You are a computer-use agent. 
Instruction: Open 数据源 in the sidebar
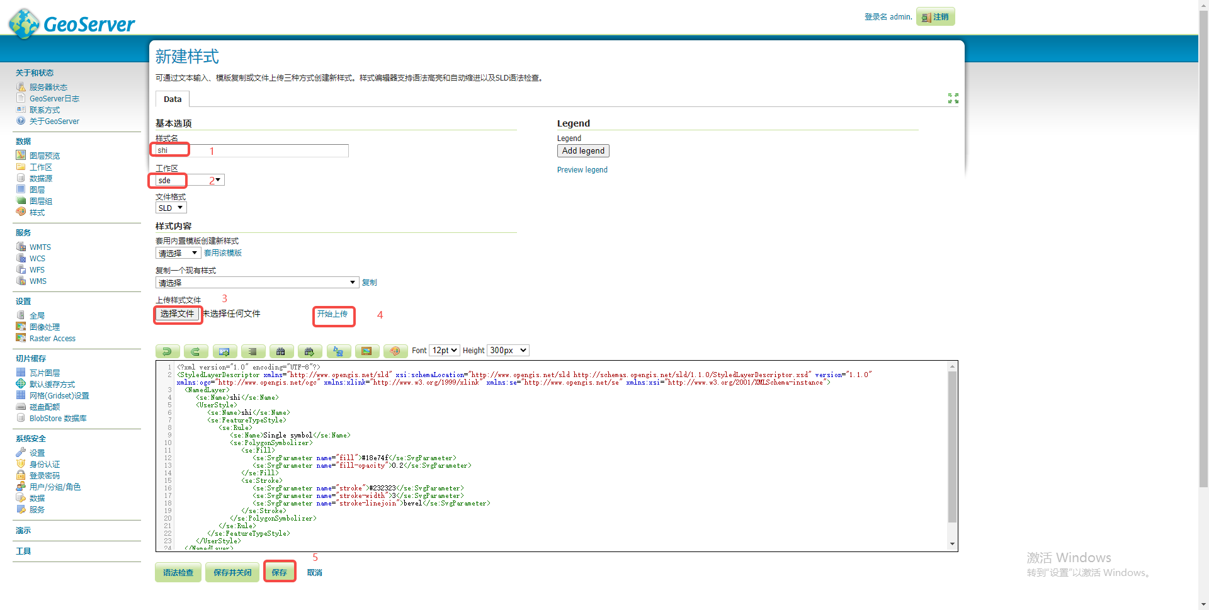41,179
